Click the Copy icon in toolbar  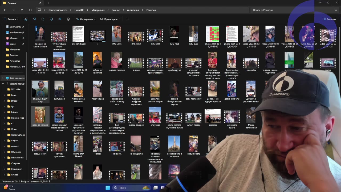[34, 19]
